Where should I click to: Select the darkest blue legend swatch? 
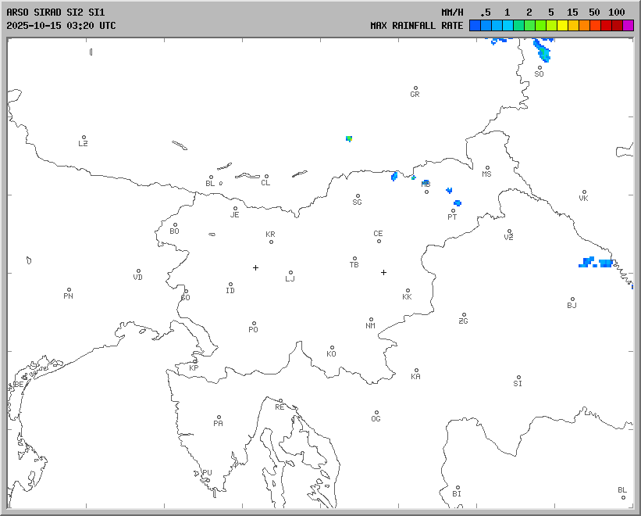point(475,26)
